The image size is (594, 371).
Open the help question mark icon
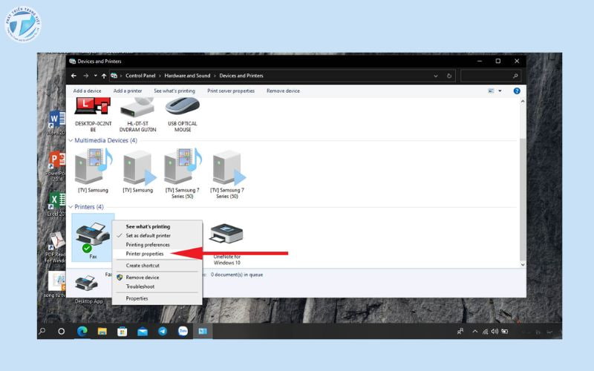coord(517,91)
